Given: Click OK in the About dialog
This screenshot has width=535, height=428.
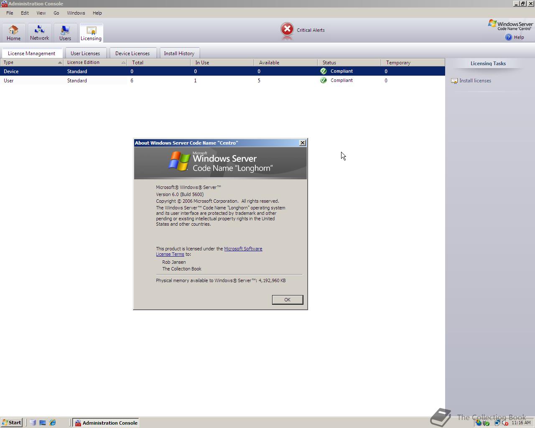Looking at the screenshot, I should [x=287, y=300].
